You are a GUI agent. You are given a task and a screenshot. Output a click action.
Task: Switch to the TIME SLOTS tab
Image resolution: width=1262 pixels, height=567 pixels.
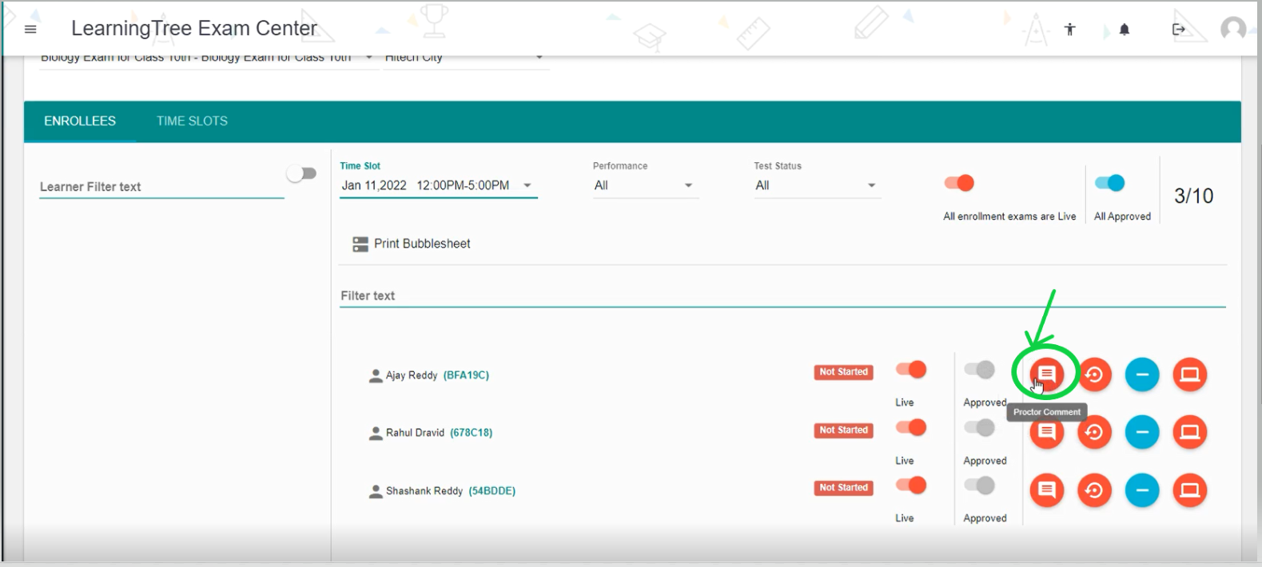(192, 121)
